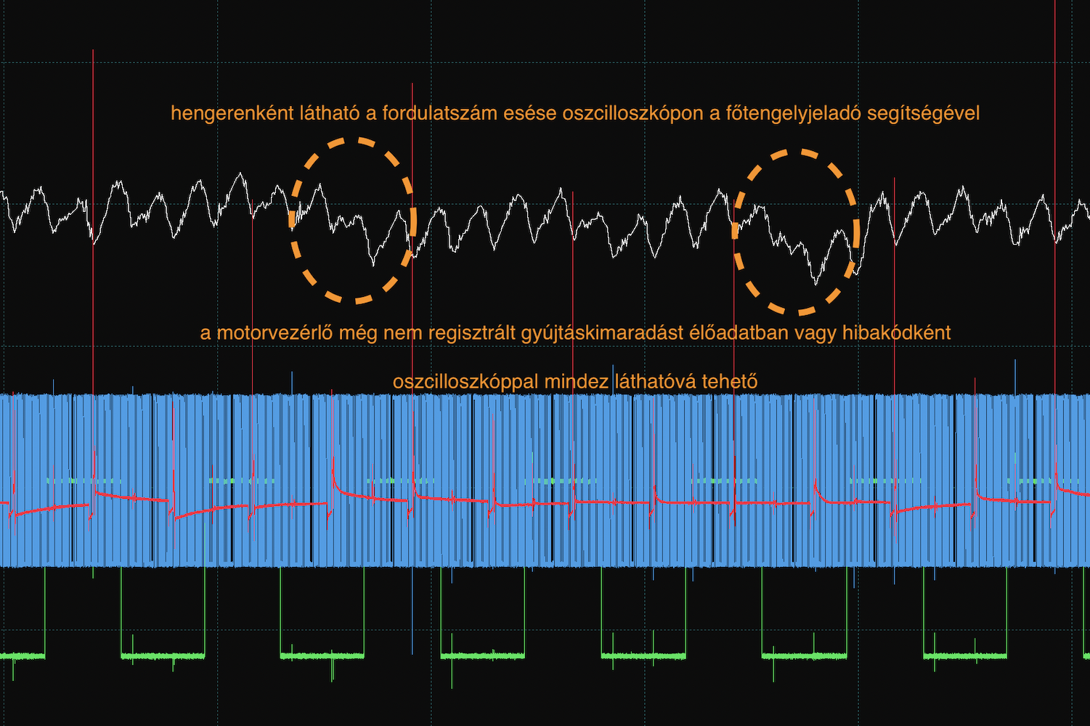Select the annotation starting with 'a motorvezérlő még nem'

click(x=574, y=333)
